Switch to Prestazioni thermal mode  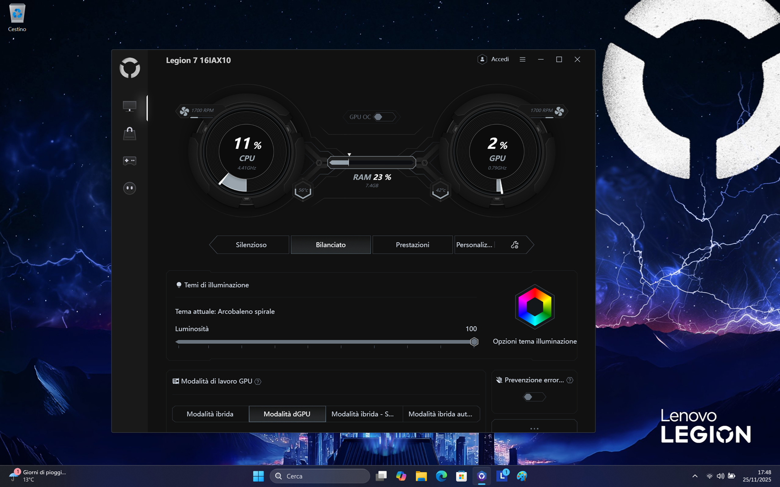tap(412, 245)
